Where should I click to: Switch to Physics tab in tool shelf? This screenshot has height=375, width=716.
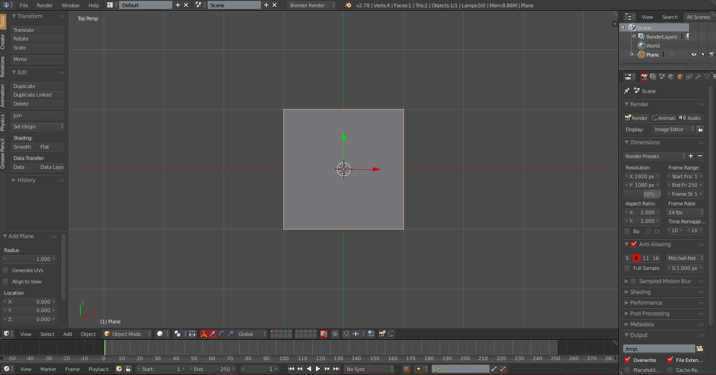point(3,122)
